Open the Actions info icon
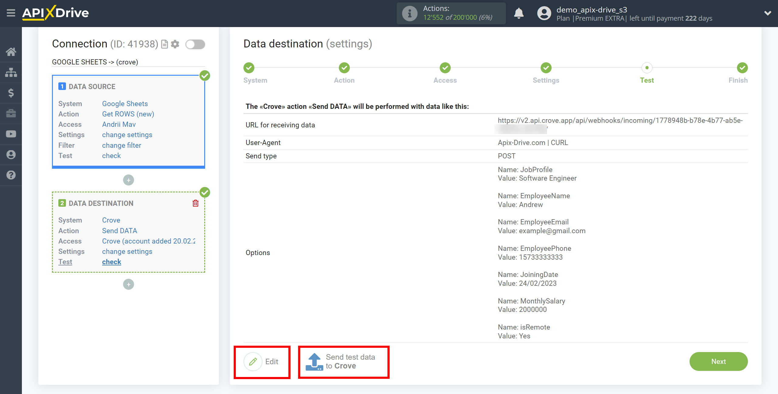This screenshot has width=778, height=394. [x=409, y=13]
